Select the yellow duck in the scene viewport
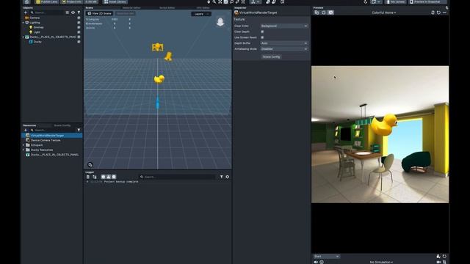Viewport: 470px width, 264px height. tap(159, 79)
